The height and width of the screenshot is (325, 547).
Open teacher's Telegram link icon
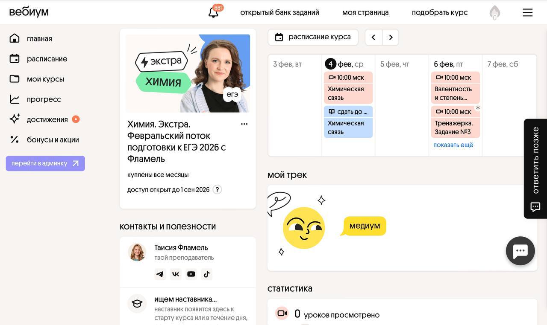pyautogui.click(x=160, y=274)
